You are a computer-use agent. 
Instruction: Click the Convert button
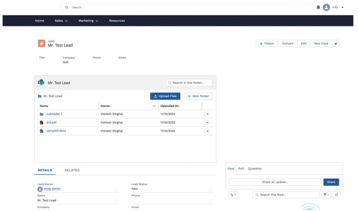[x=288, y=44]
